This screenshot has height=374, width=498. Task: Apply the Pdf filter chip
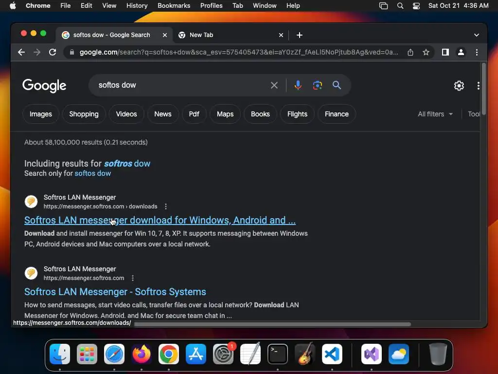pos(194,114)
